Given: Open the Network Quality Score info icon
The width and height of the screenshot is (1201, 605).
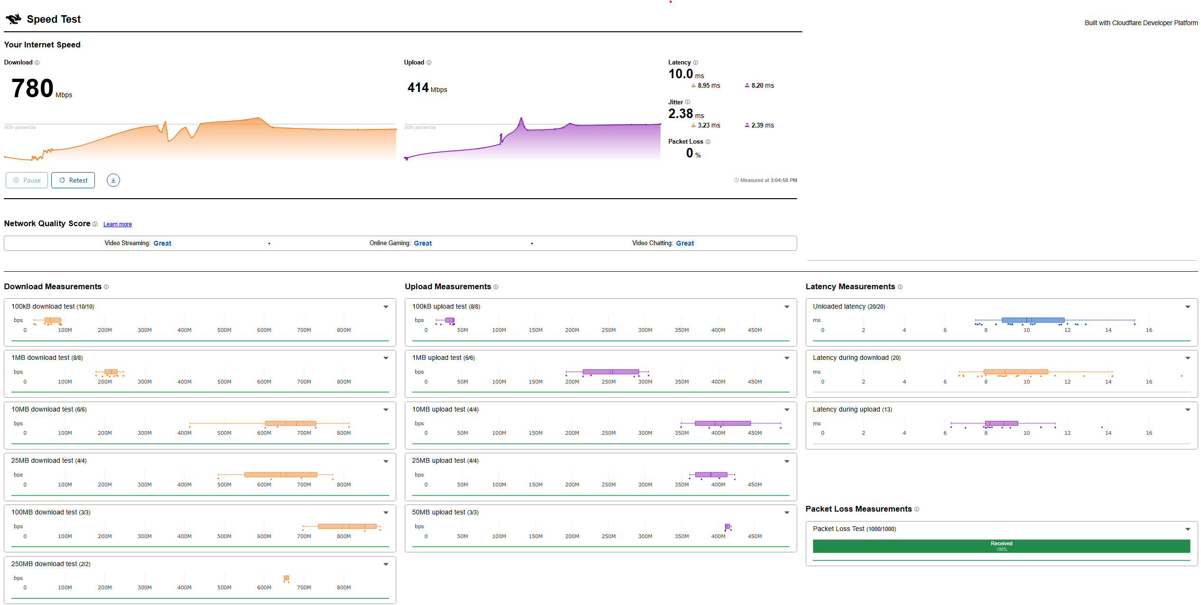Looking at the screenshot, I should click(x=95, y=224).
